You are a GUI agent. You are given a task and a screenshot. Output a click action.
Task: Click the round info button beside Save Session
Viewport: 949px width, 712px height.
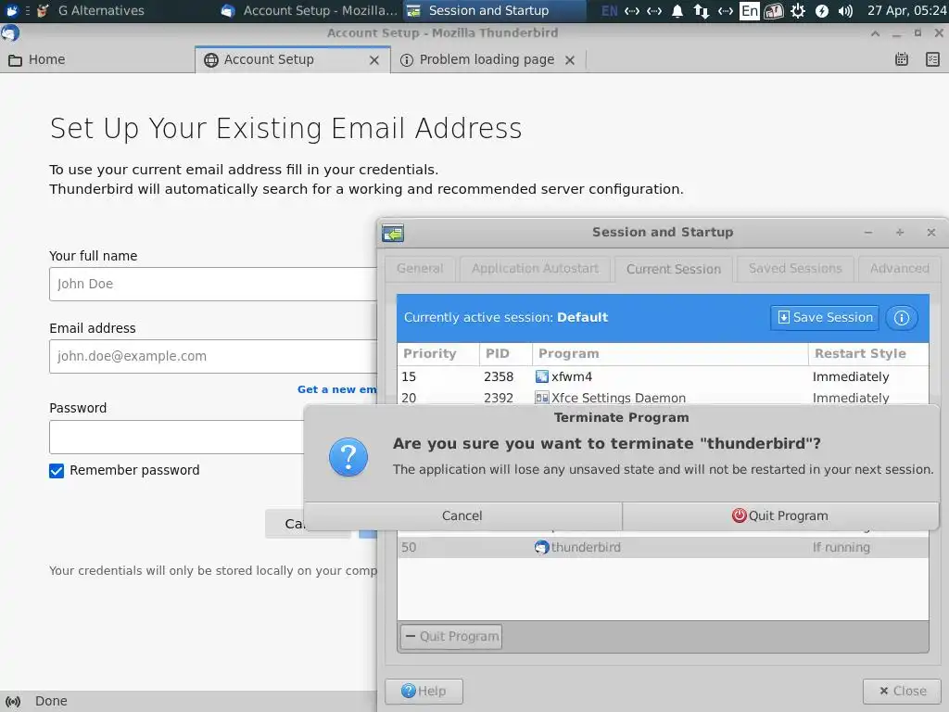pos(901,318)
